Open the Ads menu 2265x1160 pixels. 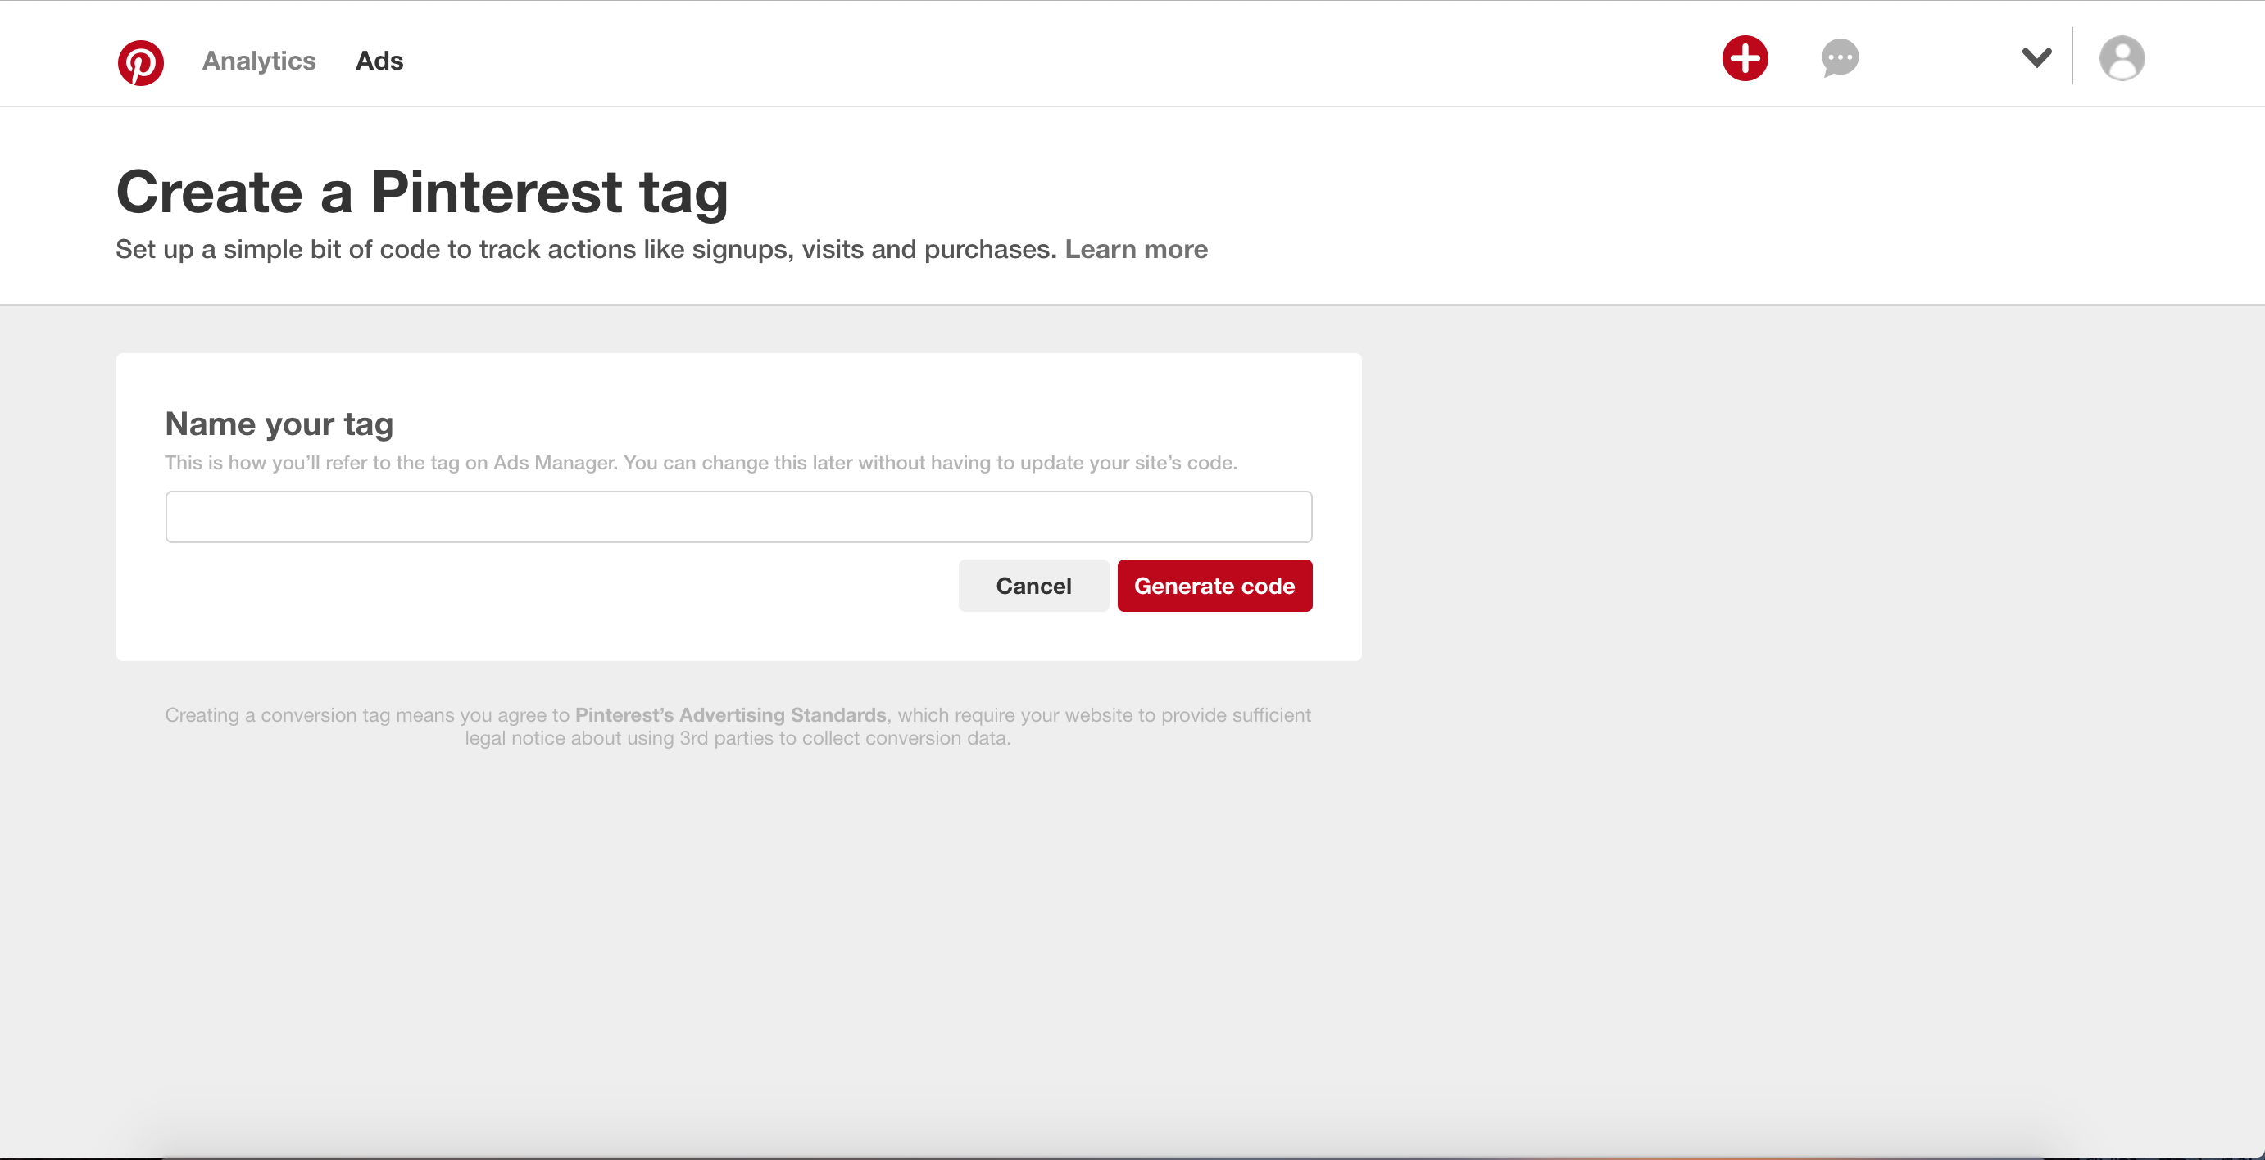point(379,61)
